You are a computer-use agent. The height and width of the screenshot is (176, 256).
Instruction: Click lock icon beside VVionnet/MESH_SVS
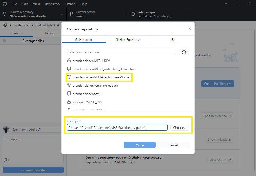[69, 102]
